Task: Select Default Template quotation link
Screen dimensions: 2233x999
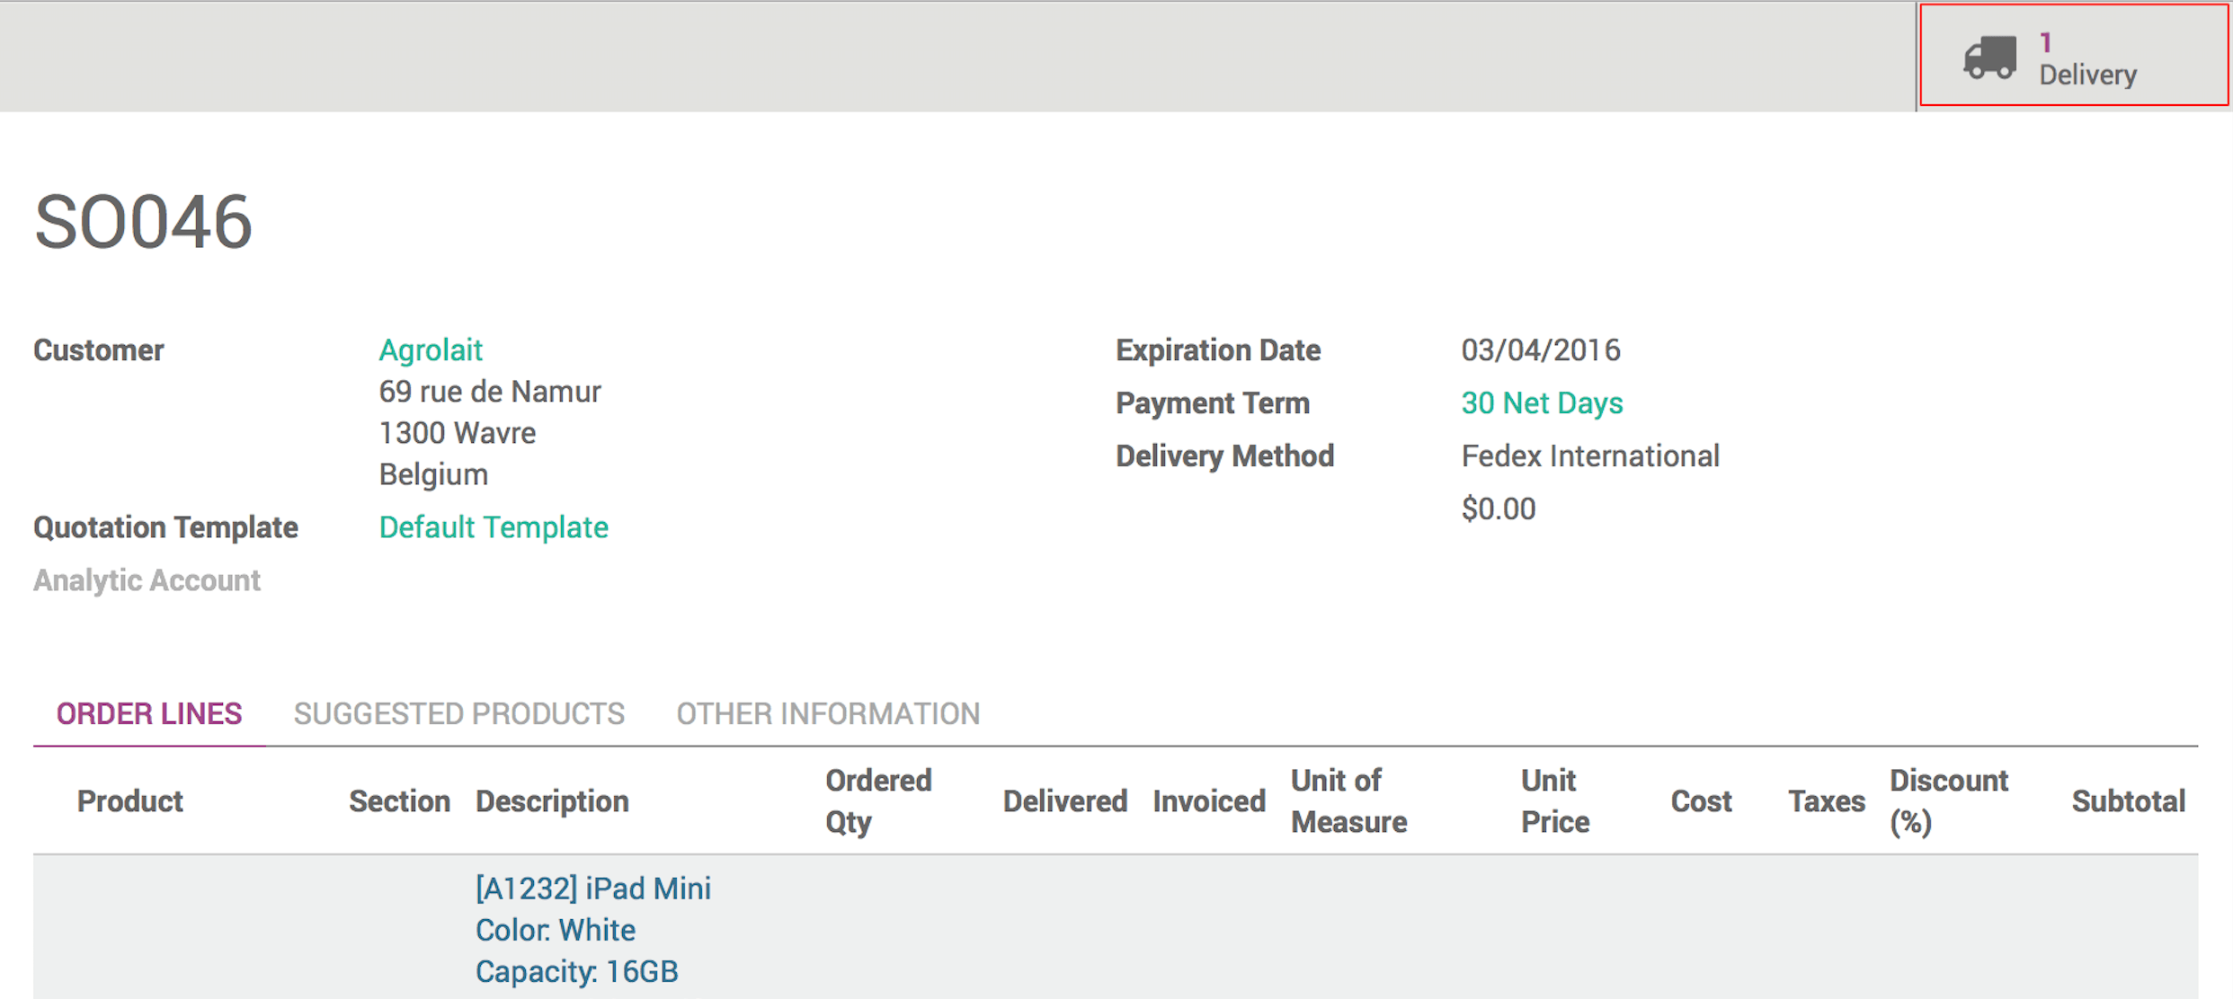Action: [x=494, y=526]
